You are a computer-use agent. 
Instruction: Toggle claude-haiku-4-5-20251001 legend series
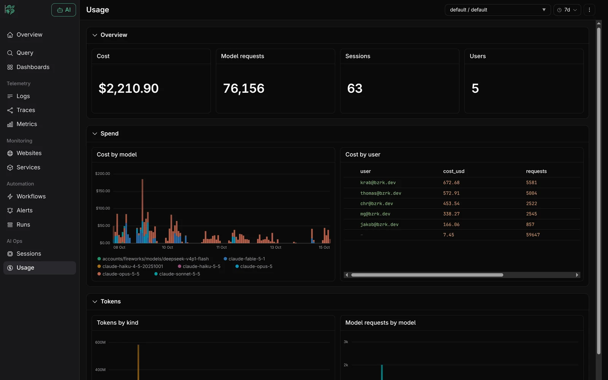point(130,266)
